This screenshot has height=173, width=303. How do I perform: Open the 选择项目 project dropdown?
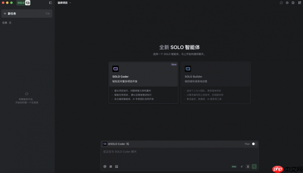tap(64, 3)
